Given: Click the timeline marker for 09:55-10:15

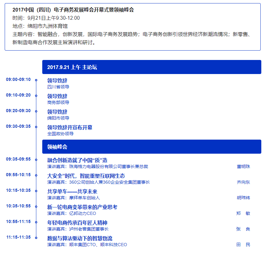Looking at the screenshot, I should (36, 175).
